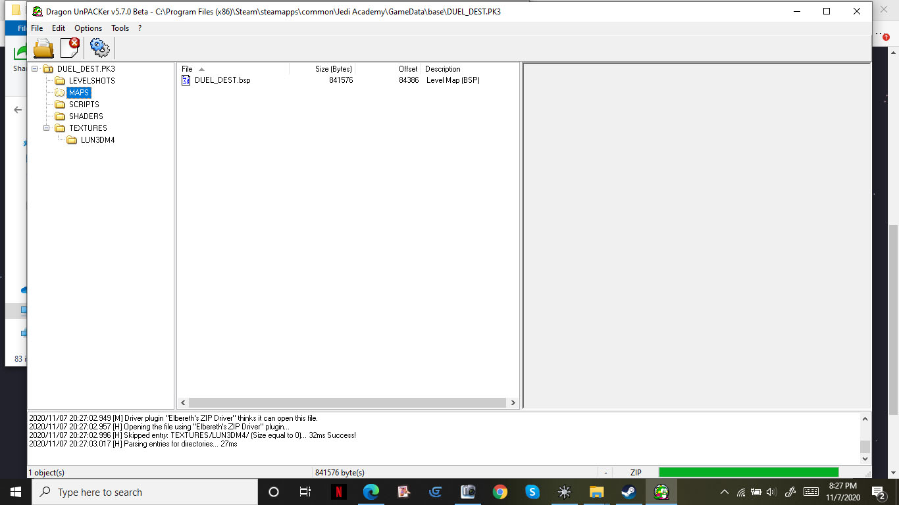Open Steam from the taskbar
This screenshot has height=505, width=899.
(x=629, y=492)
